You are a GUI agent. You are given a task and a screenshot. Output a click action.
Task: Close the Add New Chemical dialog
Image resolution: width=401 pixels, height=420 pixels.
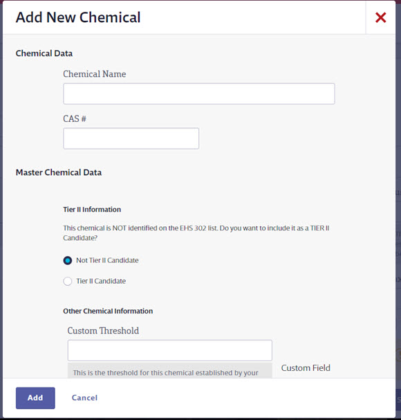click(x=380, y=18)
